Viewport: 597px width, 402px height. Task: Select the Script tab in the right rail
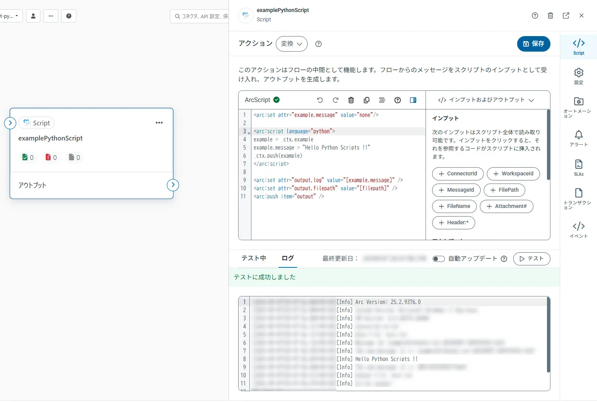point(578,47)
